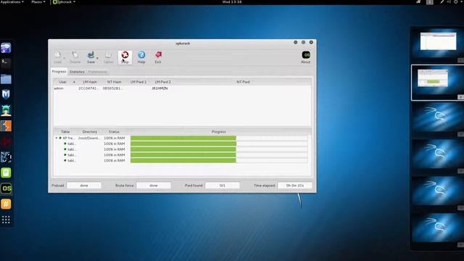Open the Tables toolbar icon

click(x=108, y=57)
